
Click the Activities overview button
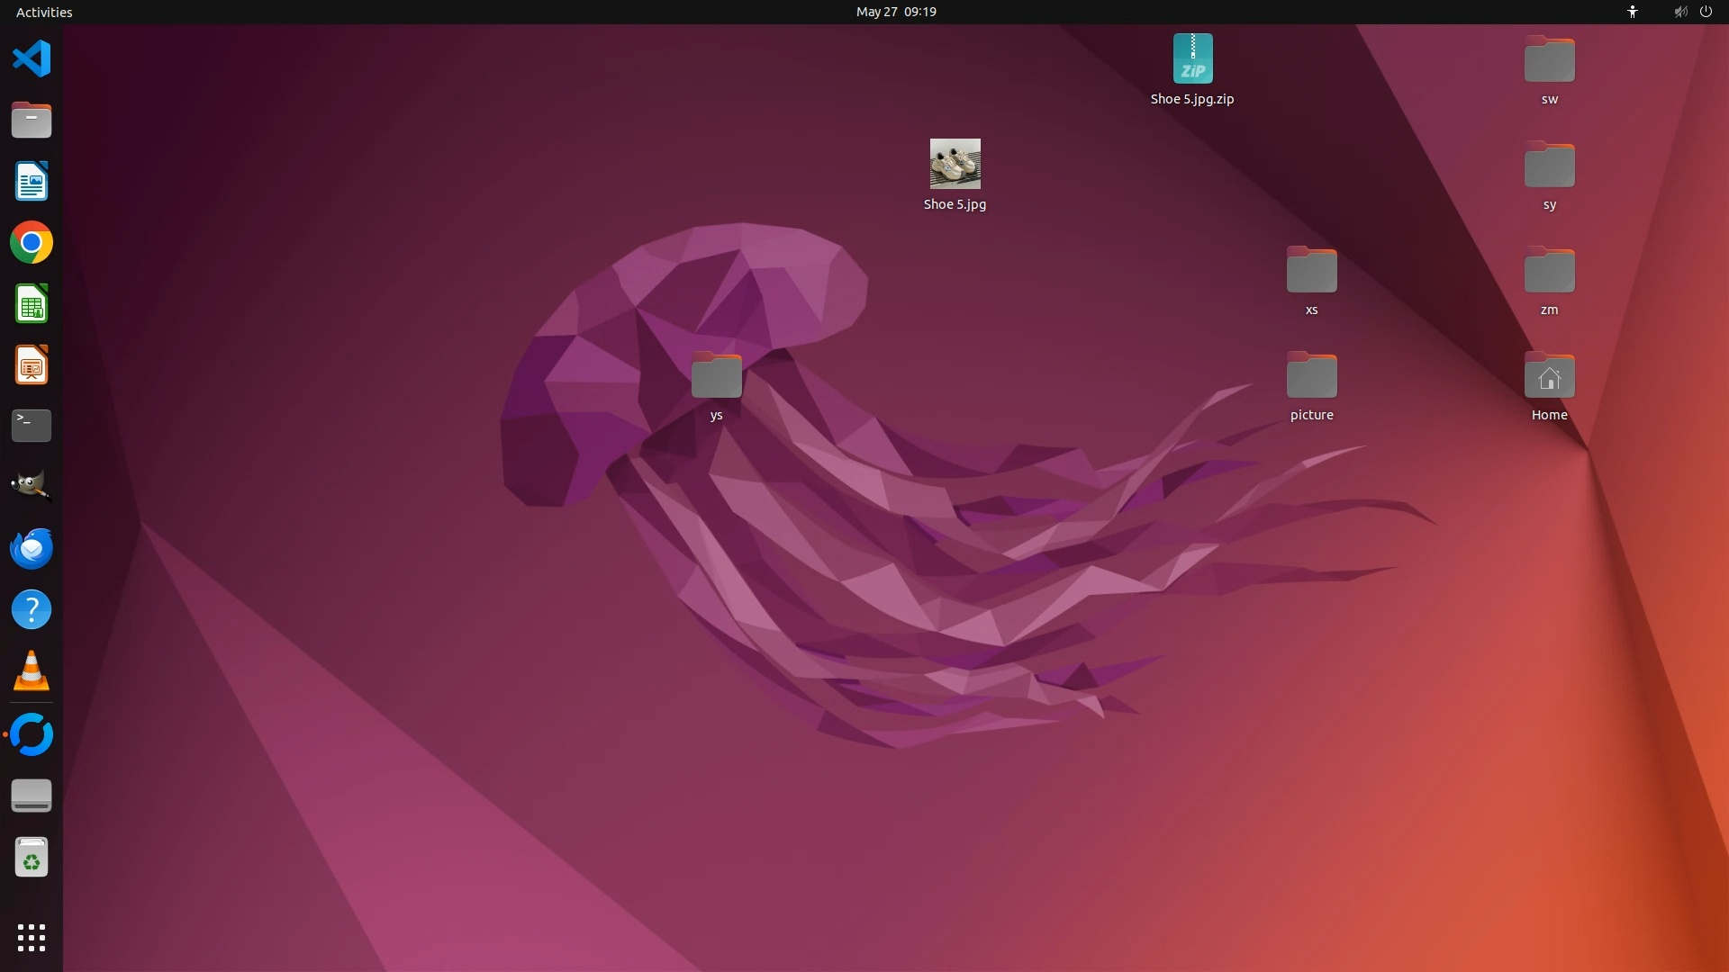coord(44,12)
